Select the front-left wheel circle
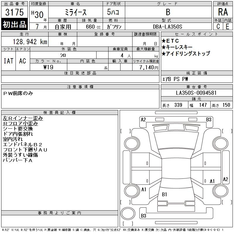234x234 pixels. 132,144
